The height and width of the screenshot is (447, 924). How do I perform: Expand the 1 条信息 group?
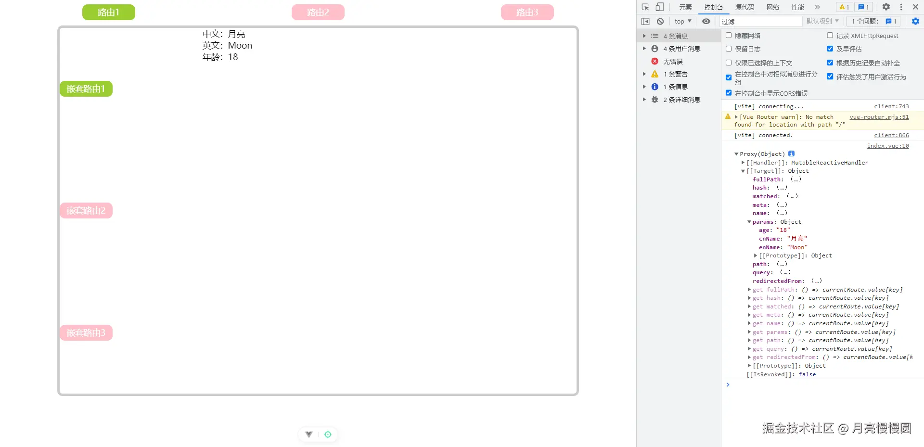(644, 87)
